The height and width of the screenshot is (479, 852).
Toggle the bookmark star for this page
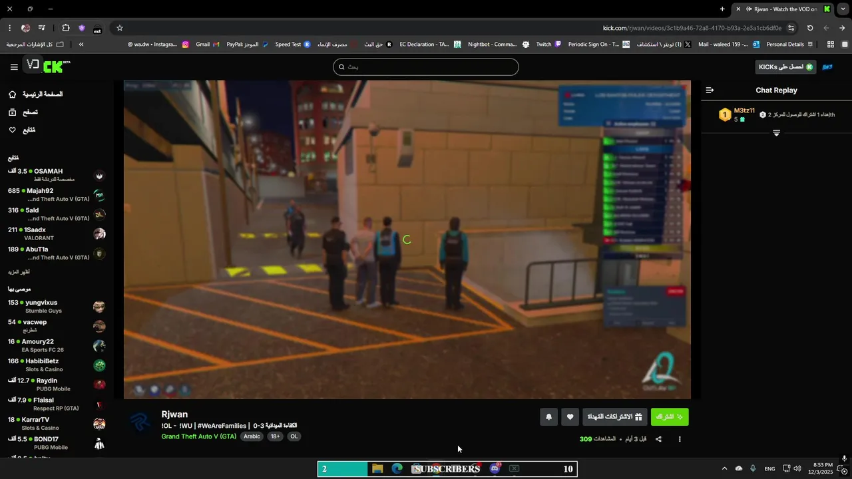120,28
